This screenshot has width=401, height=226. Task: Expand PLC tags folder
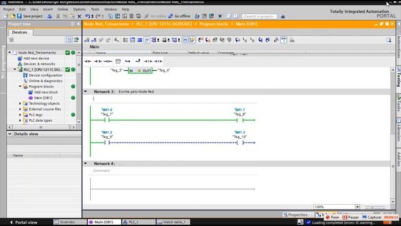click(20, 115)
